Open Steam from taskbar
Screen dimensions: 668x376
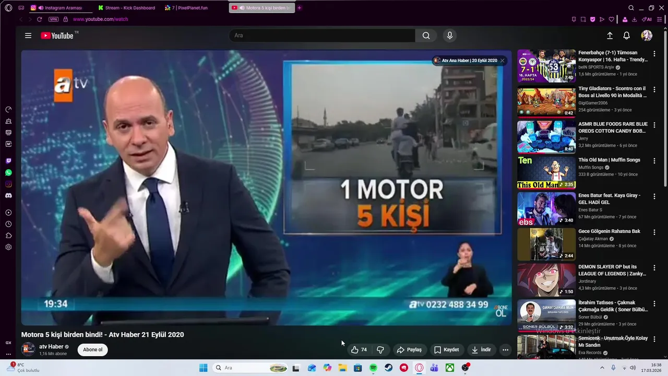click(389, 368)
